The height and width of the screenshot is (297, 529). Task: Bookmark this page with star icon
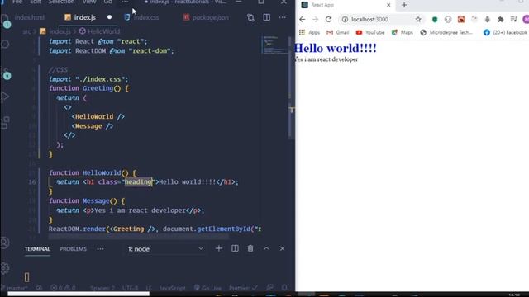pos(418,20)
